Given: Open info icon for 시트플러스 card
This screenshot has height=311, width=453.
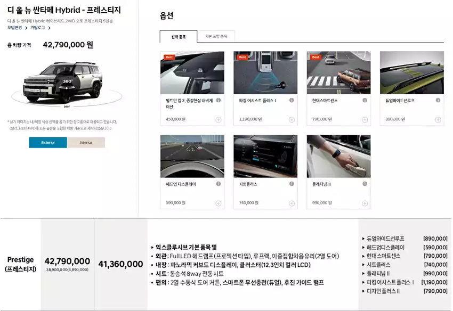Looking at the screenshot, I should [x=292, y=184].
